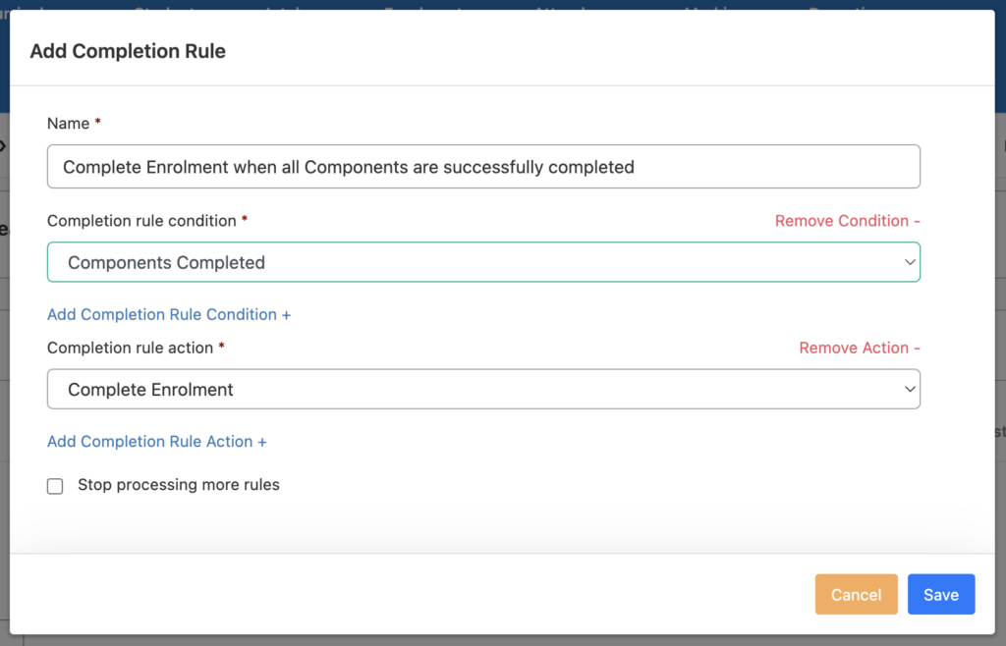Click the plus sign after Add Completion Rule Condition
This screenshot has width=1006, height=646.
(287, 314)
